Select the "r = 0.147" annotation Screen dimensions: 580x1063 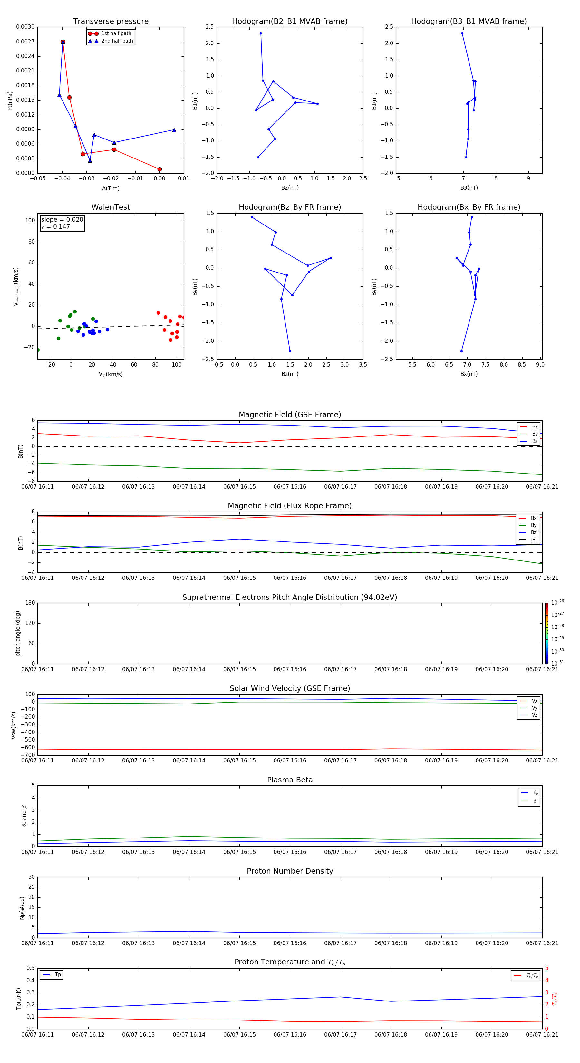click(x=56, y=226)
